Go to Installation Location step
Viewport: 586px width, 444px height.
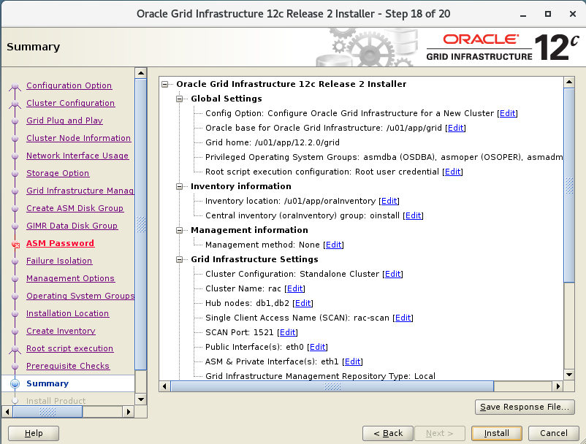click(x=68, y=313)
